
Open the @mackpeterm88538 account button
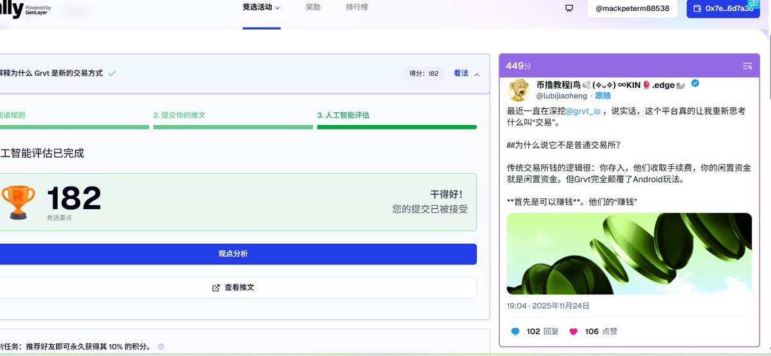632,9
